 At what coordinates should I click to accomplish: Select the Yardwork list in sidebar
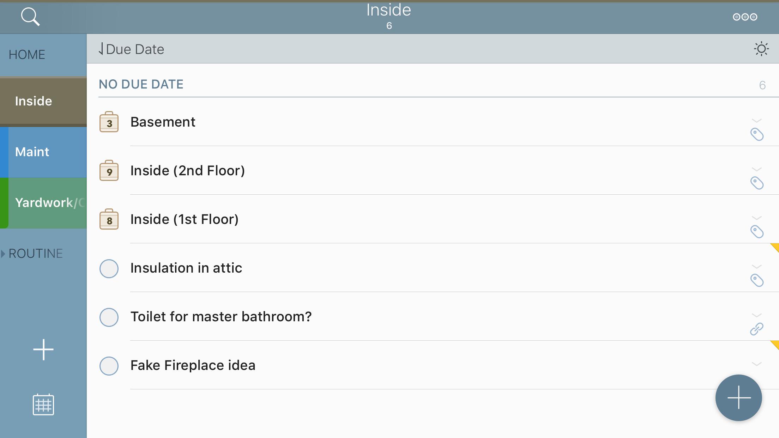pyautogui.click(x=43, y=203)
